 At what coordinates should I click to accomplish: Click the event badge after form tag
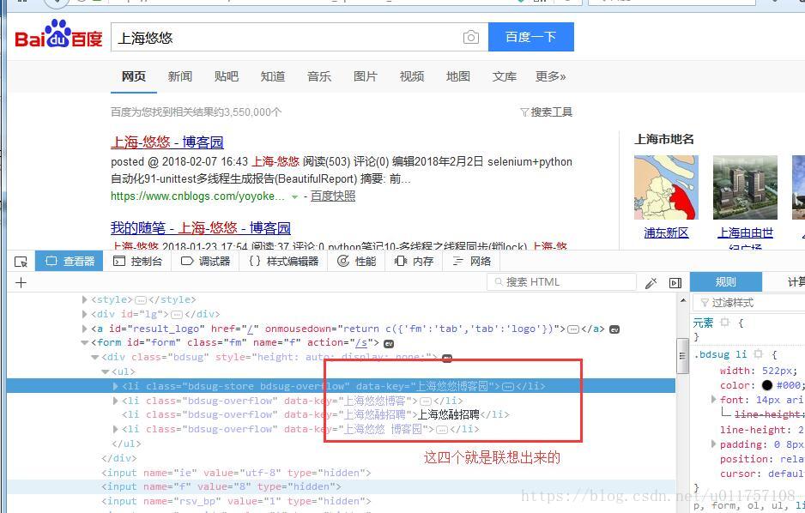[x=389, y=343]
